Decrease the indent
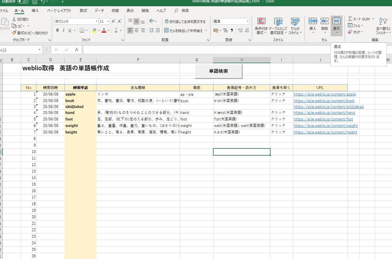 click(x=151, y=30)
